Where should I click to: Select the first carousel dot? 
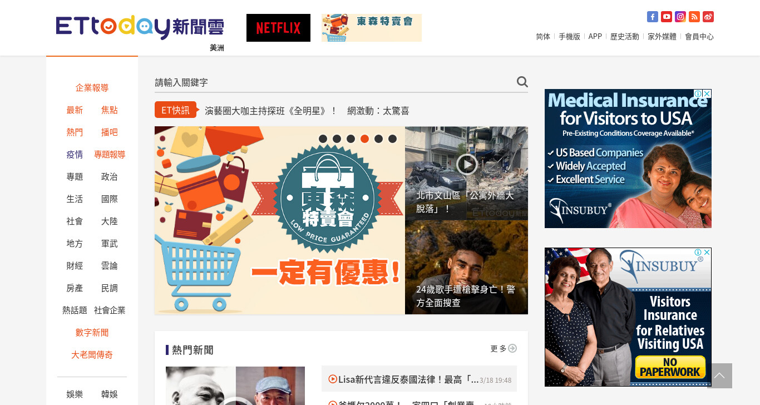pyautogui.click(x=323, y=139)
